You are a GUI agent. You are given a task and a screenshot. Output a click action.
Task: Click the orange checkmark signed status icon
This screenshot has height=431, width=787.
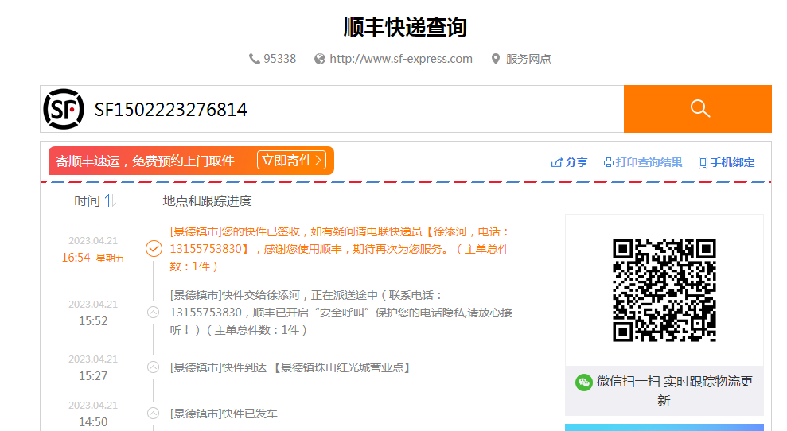pyautogui.click(x=154, y=248)
